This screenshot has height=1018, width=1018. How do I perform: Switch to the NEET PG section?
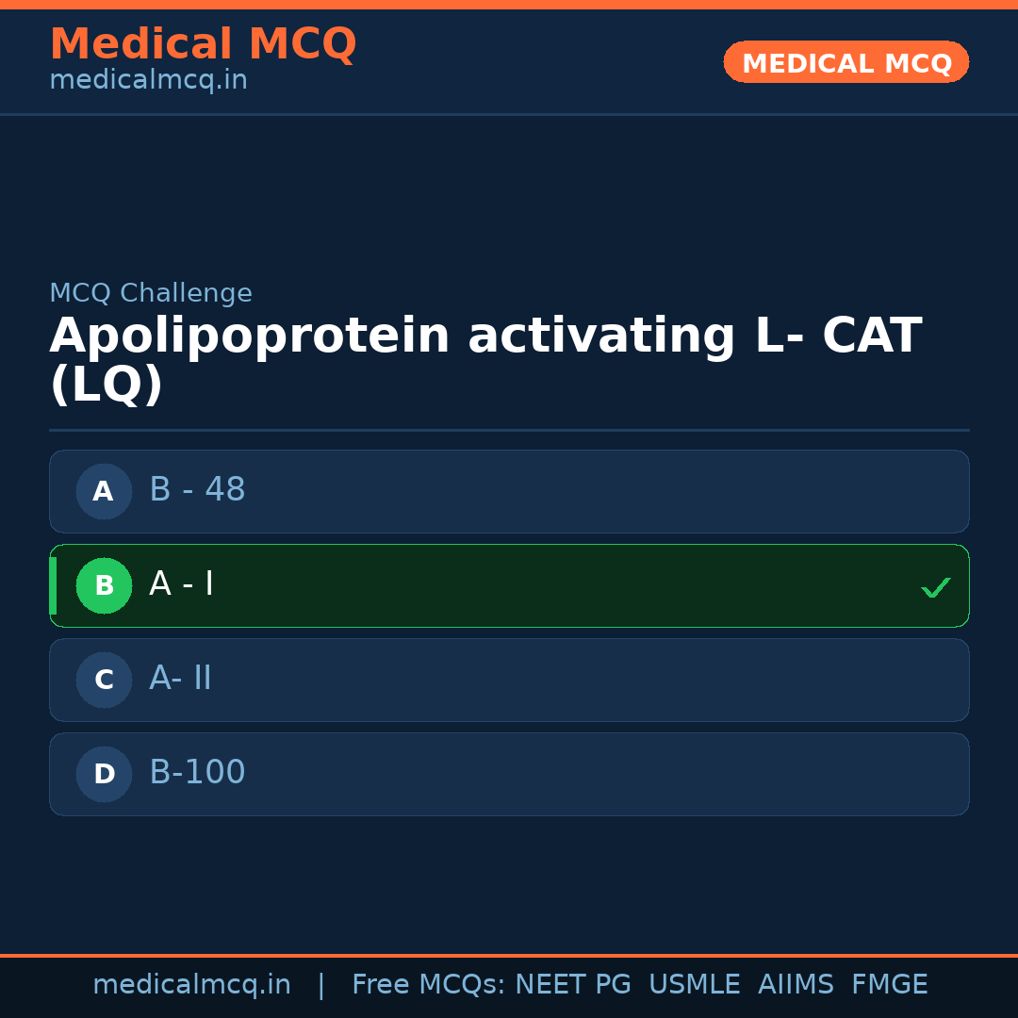click(572, 983)
